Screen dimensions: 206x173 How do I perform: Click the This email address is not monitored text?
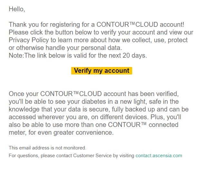[47, 148]
